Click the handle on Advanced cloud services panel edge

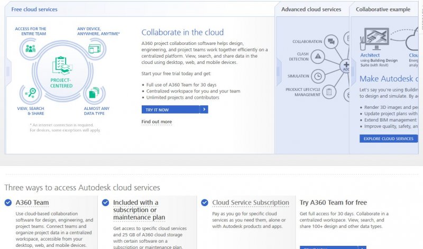pyautogui.click(x=279, y=71)
